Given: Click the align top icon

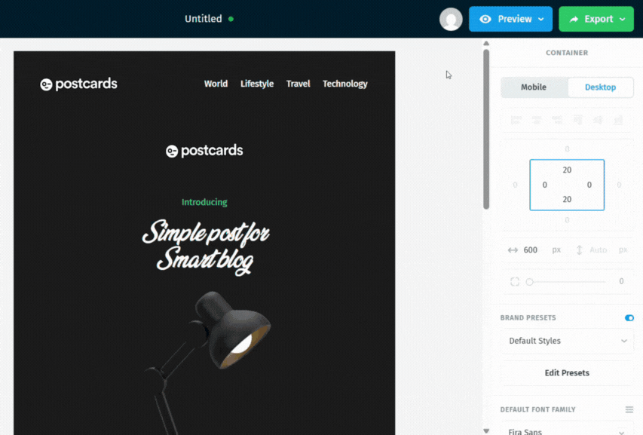Looking at the screenshot, I should (578, 120).
